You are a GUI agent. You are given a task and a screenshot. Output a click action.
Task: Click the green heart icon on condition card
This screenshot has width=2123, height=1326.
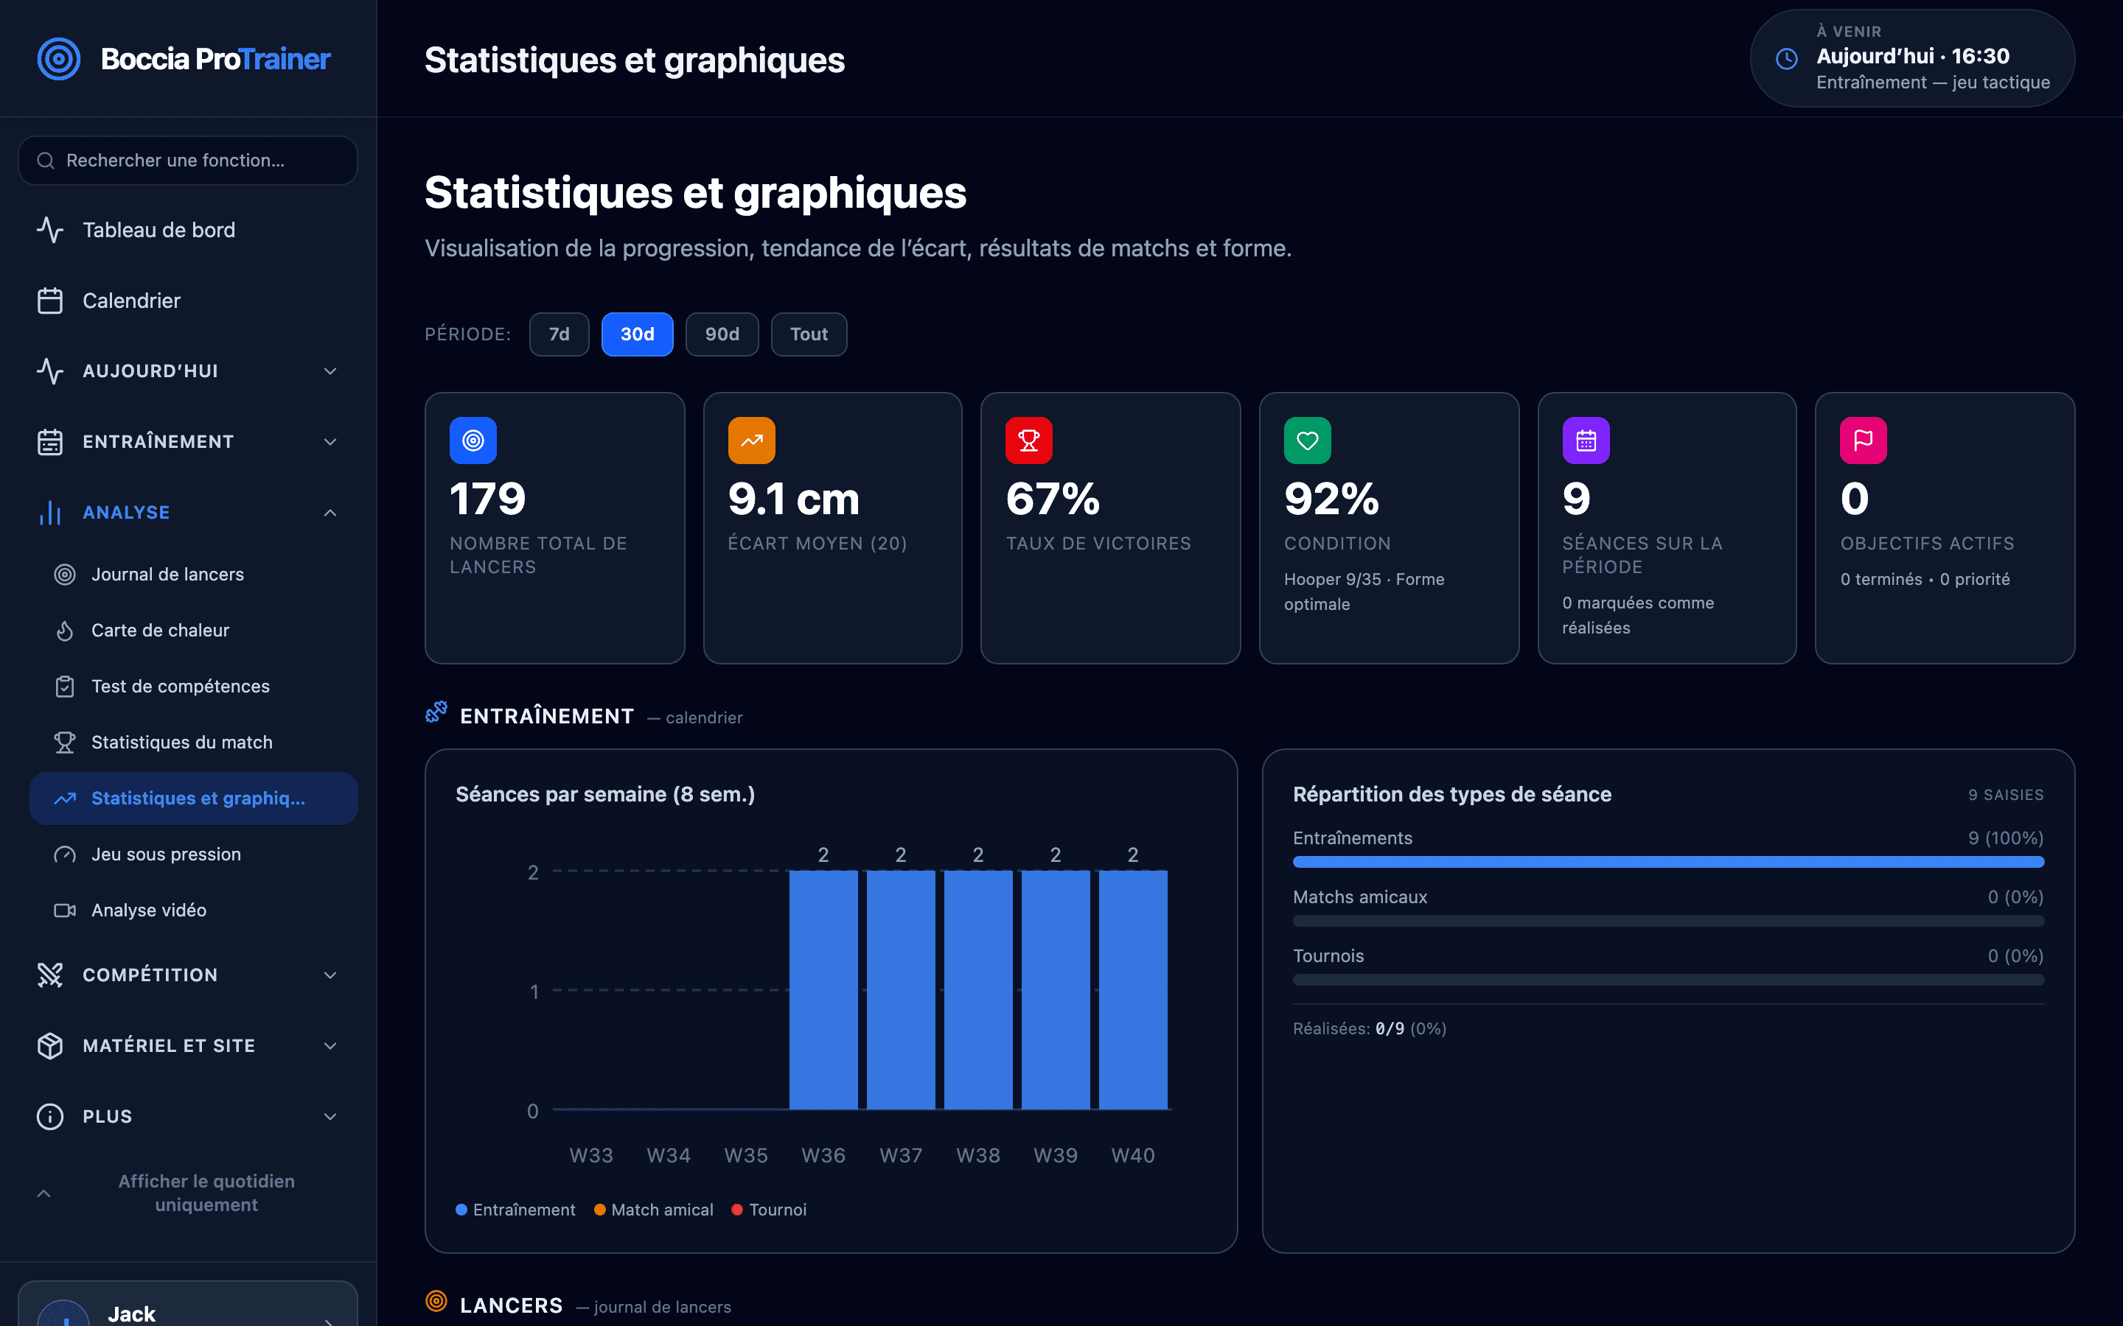click(1307, 441)
